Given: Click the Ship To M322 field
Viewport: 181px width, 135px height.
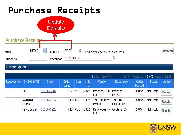Looking at the screenshot, I should [71, 51].
